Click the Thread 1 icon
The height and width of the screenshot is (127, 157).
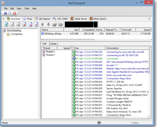click(44, 51)
